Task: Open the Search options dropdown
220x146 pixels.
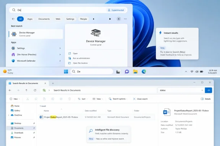Action: coord(118,99)
